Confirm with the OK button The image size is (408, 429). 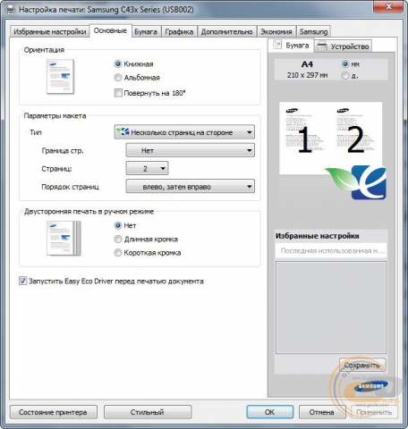[270, 412]
